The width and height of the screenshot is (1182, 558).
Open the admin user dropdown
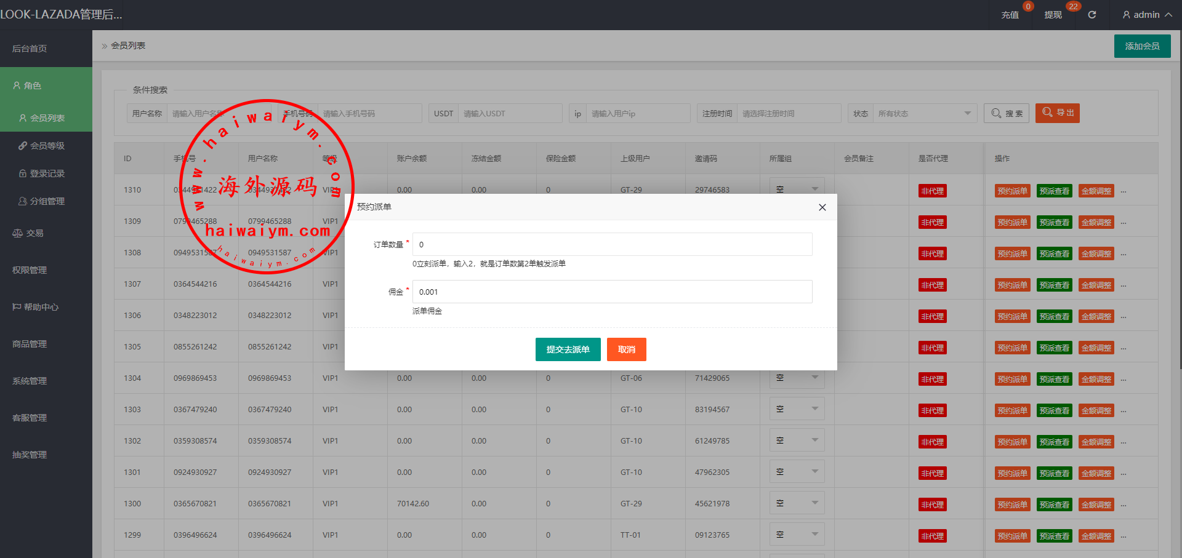(x=1147, y=15)
